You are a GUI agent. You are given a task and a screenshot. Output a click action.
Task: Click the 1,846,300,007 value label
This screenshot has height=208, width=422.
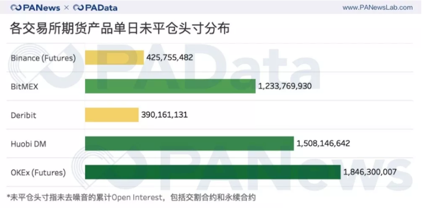[370, 172]
